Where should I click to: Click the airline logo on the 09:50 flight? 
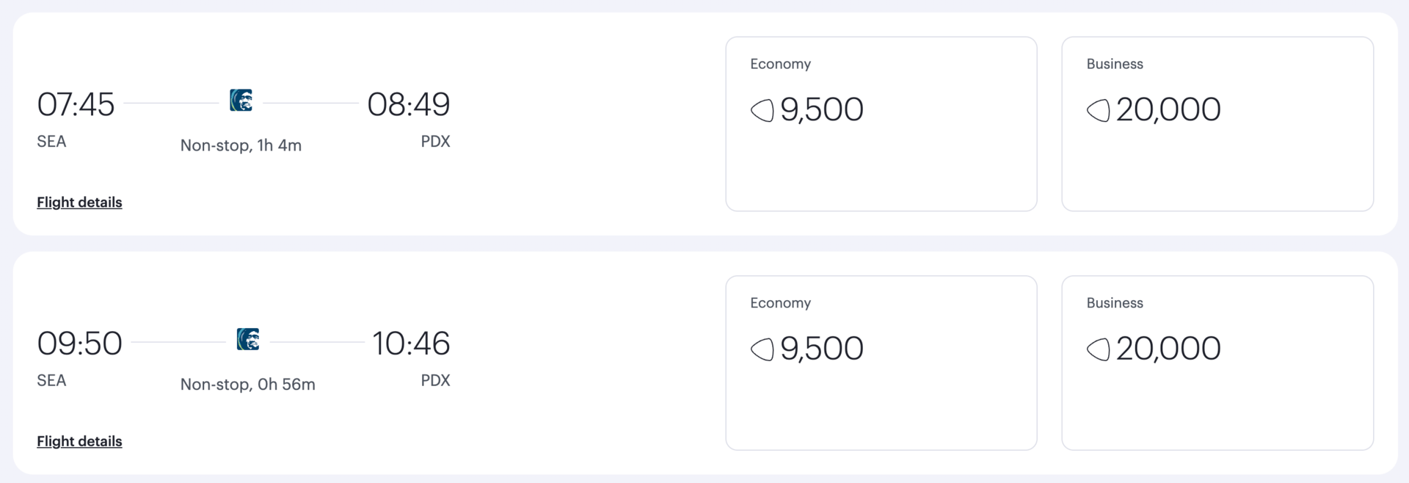248,340
